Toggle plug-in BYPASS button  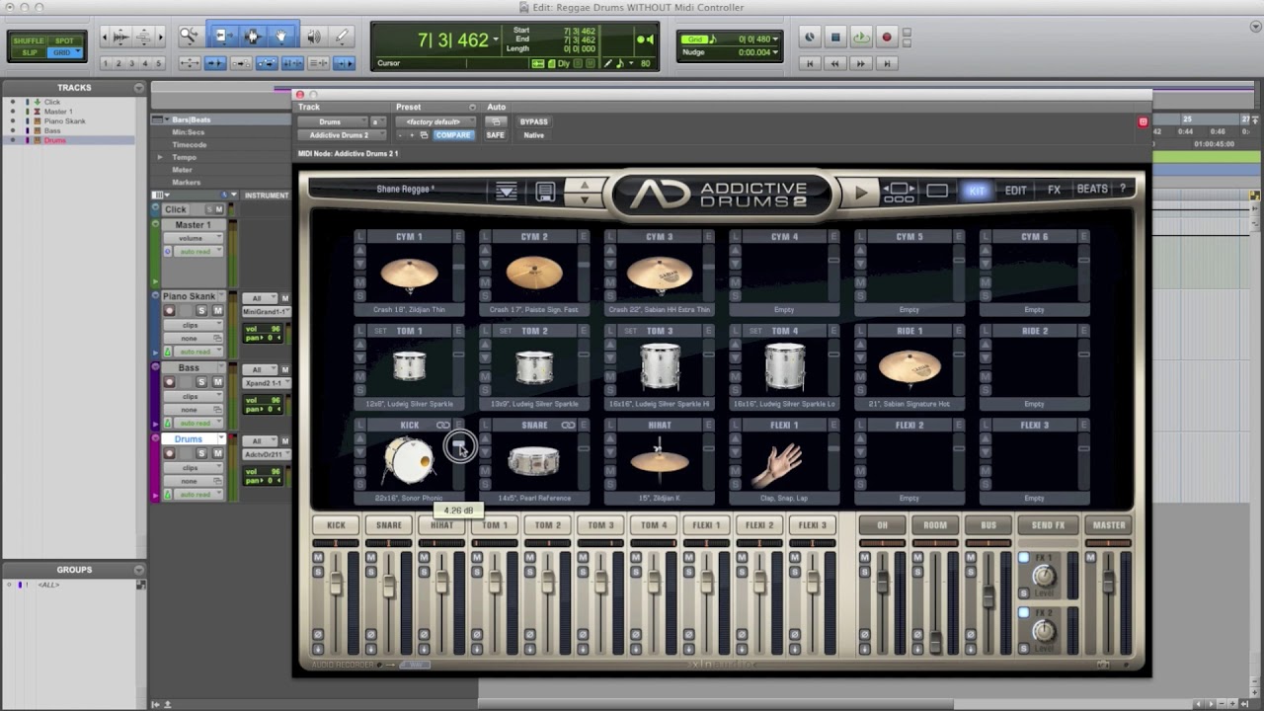click(x=533, y=121)
